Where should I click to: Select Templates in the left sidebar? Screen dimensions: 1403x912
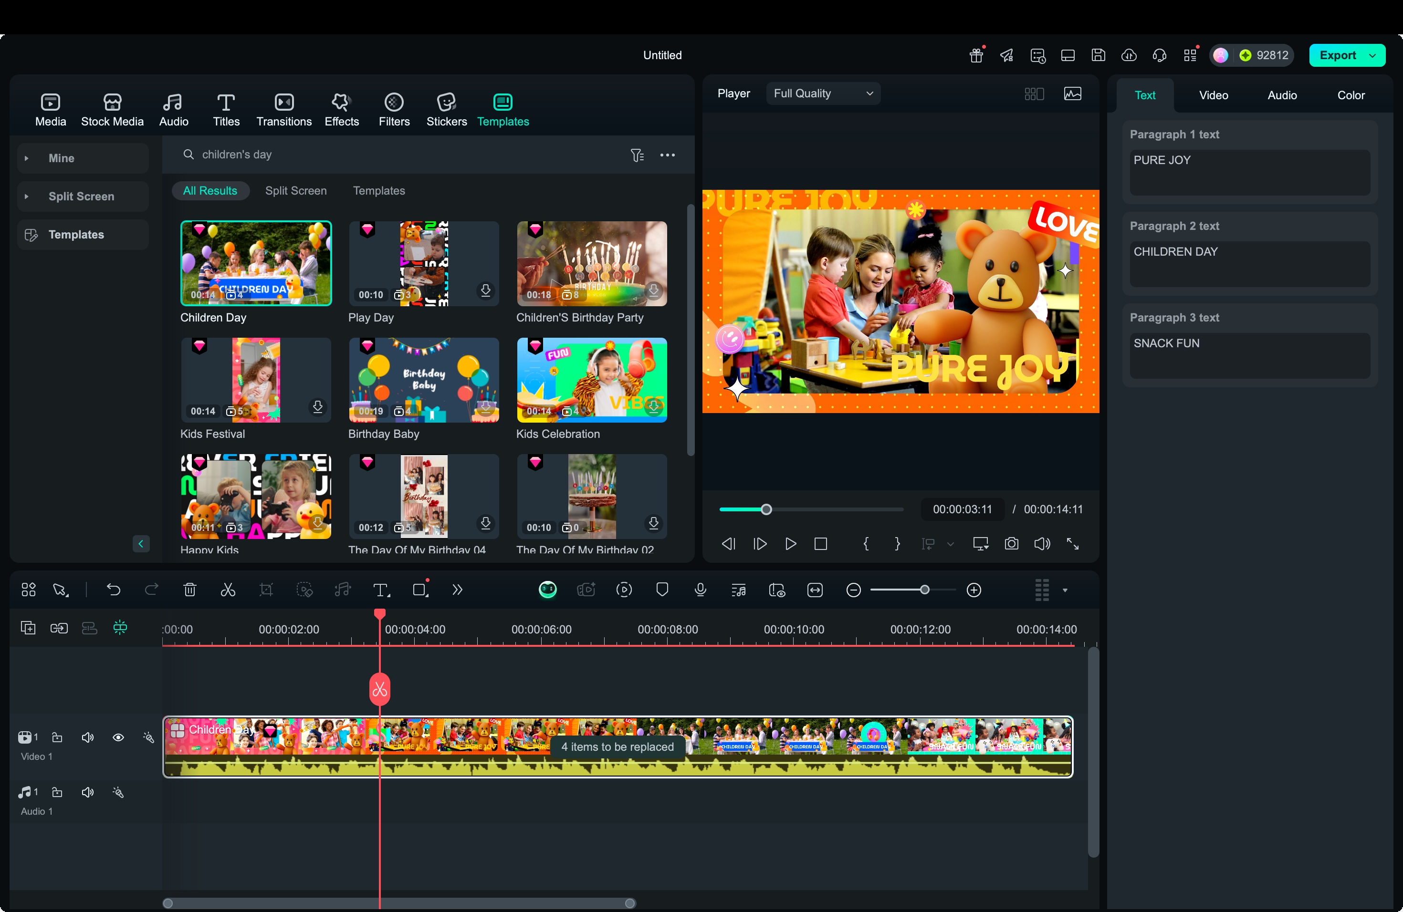pyautogui.click(x=83, y=235)
